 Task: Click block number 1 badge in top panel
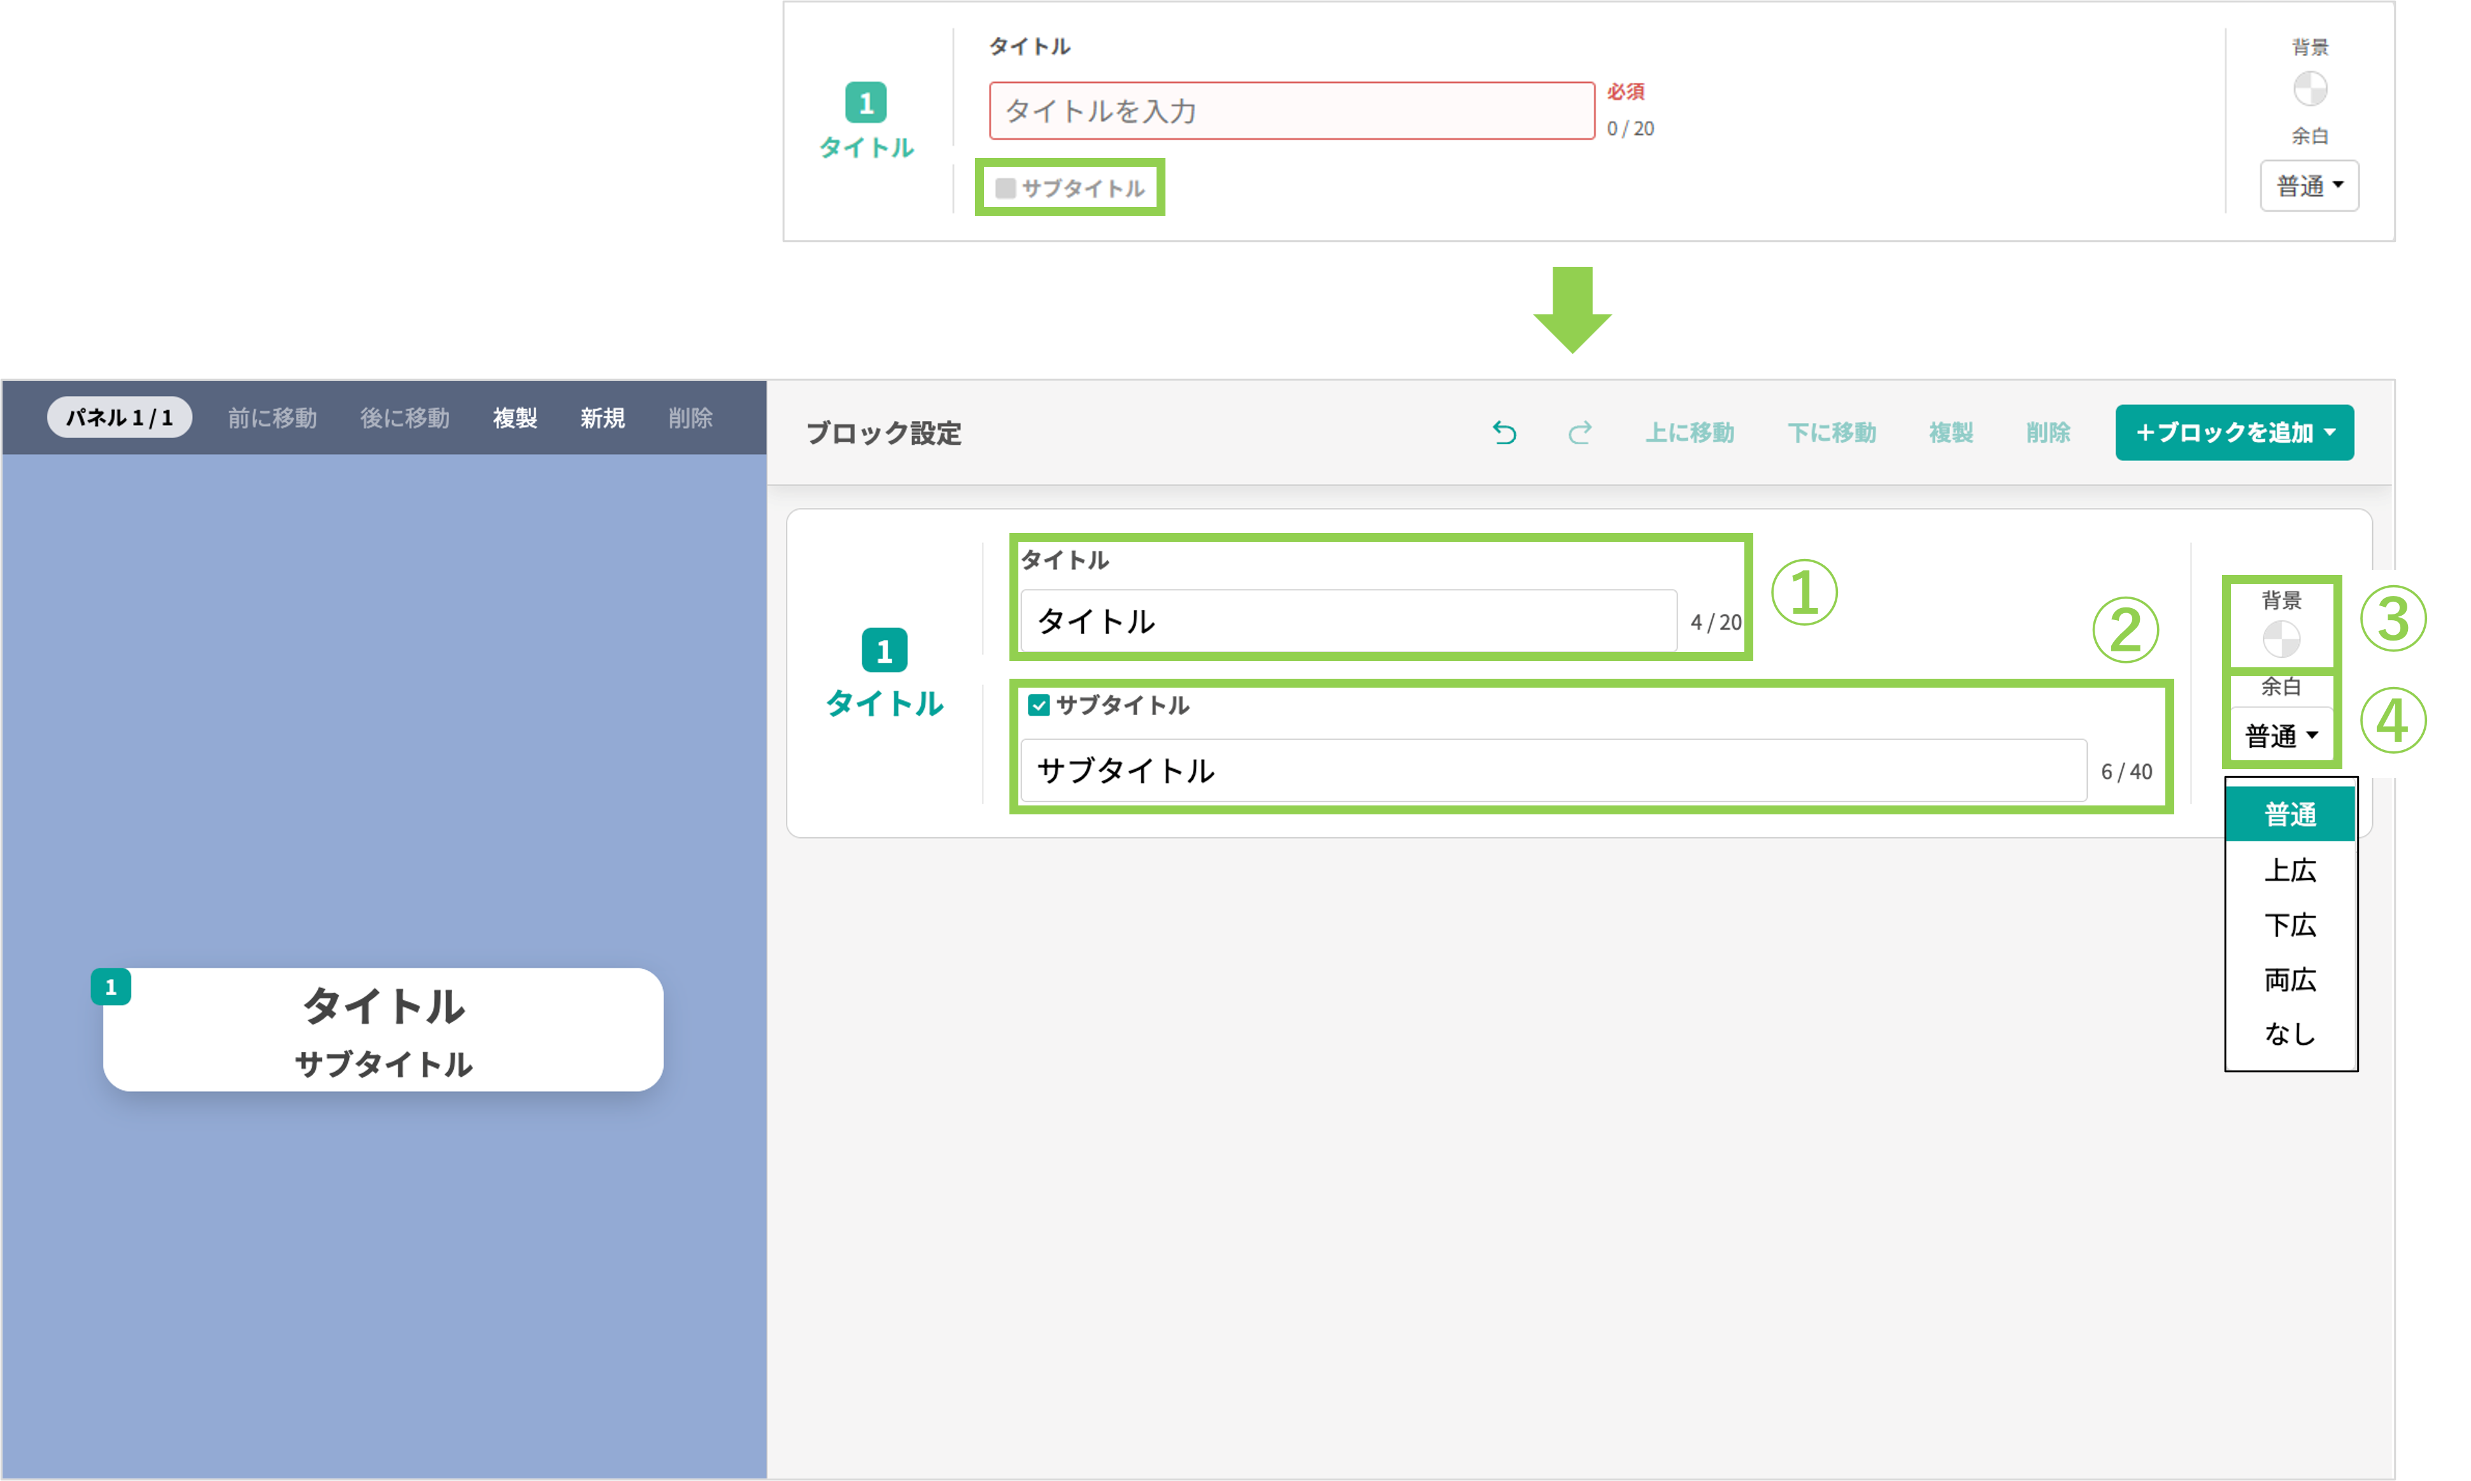point(865,103)
